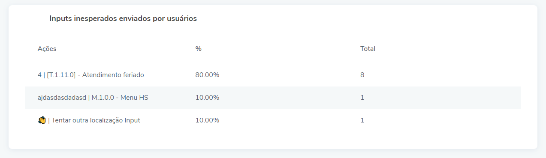Screen dimensions: 546x158
Task: Open 'Tentar outra localização Input' entry
Action: 94,120
